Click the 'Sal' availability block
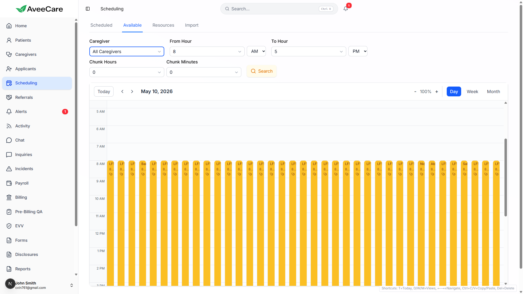Screen dimensions: 523x294 click(x=464, y=223)
